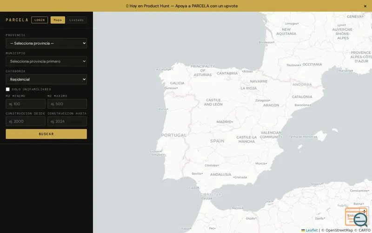Switch to the Mapa view tab
Image resolution: width=372 pixels, height=233 pixels.
[58, 20]
